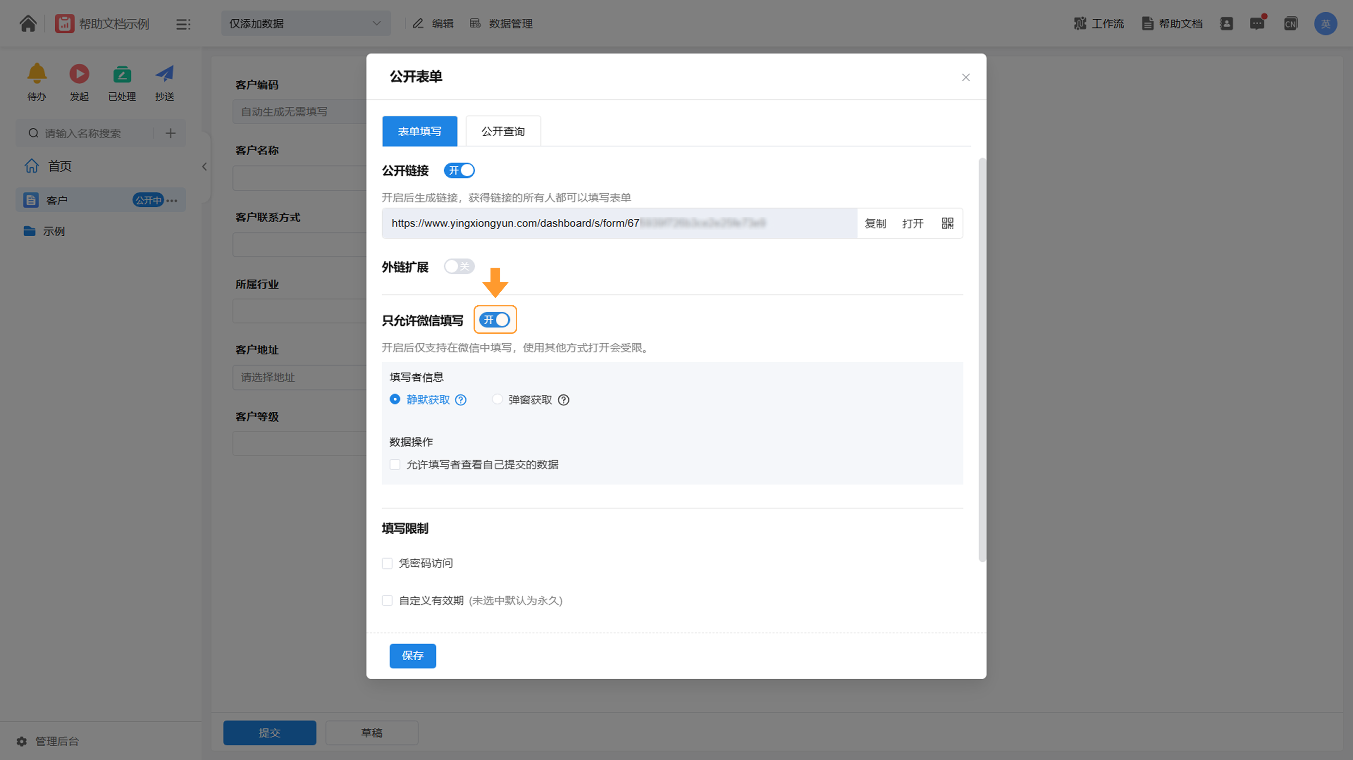Close the 公开表单 dialog
This screenshot has height=760, width=1353.
tap(965, 78)
